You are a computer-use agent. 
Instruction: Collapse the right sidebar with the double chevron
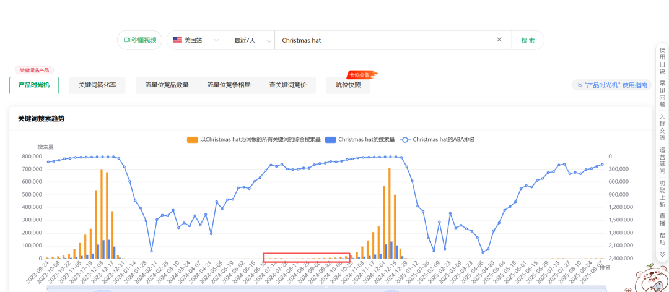point(662,254)
